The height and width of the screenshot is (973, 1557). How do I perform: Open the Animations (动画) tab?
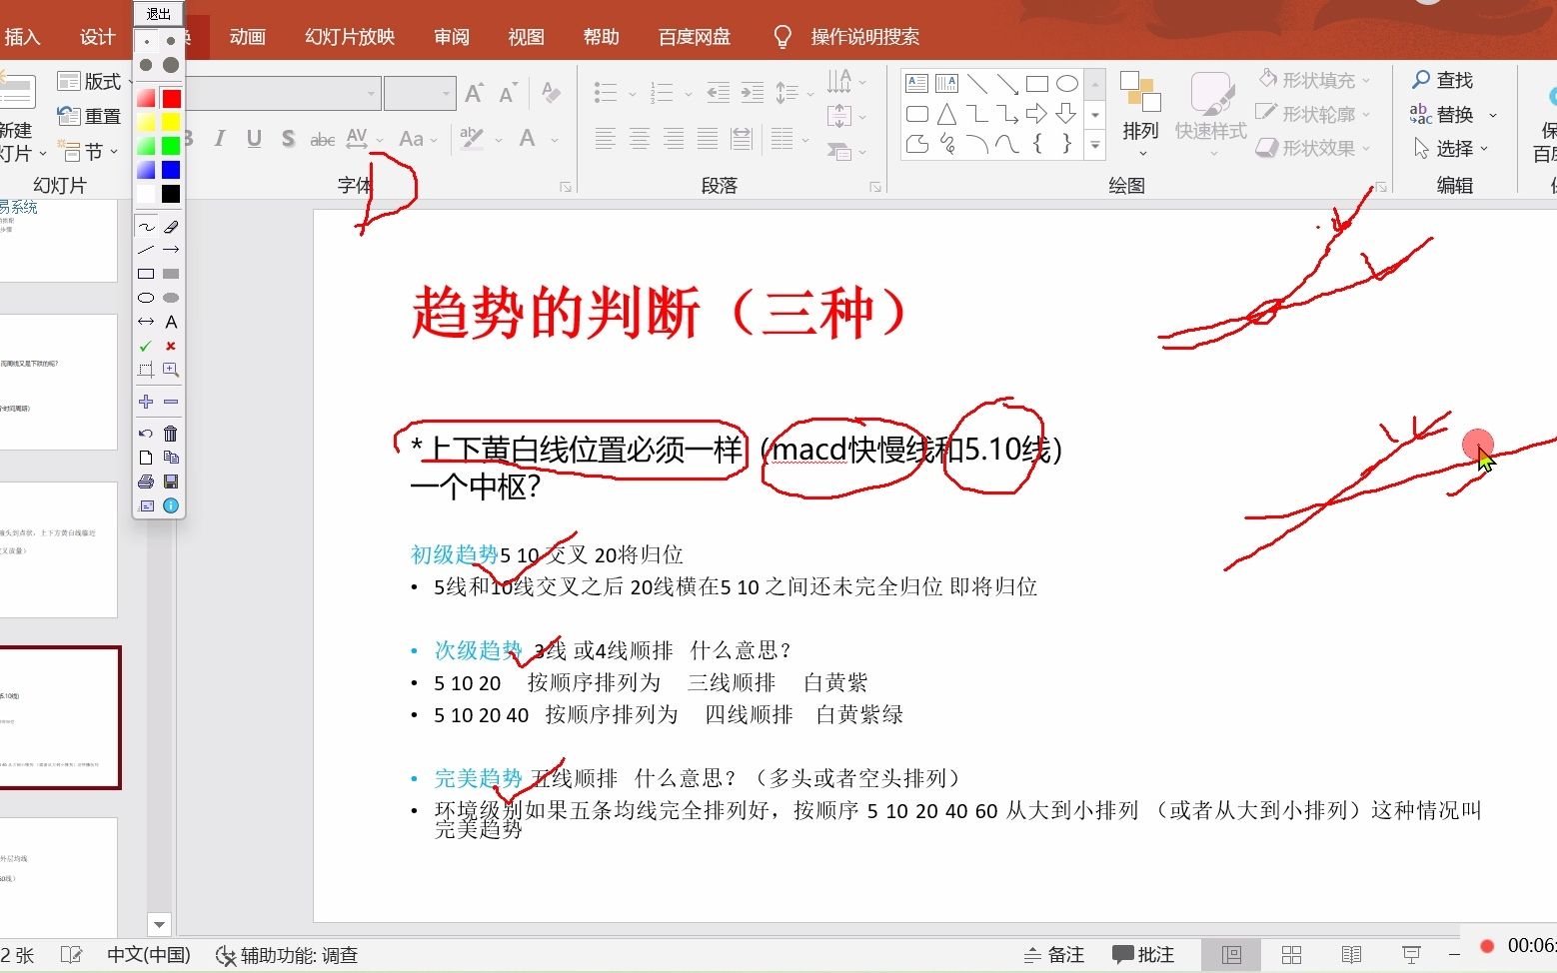click(247, 37)
